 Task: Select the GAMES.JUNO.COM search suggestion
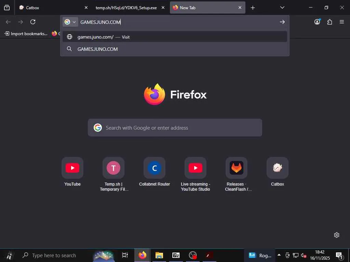pos(175,49)
